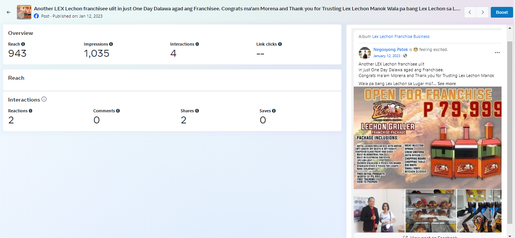This screenshot has width=515, height=238.
Task: Show info tooltip for Shares
Action: pos(197,111)
